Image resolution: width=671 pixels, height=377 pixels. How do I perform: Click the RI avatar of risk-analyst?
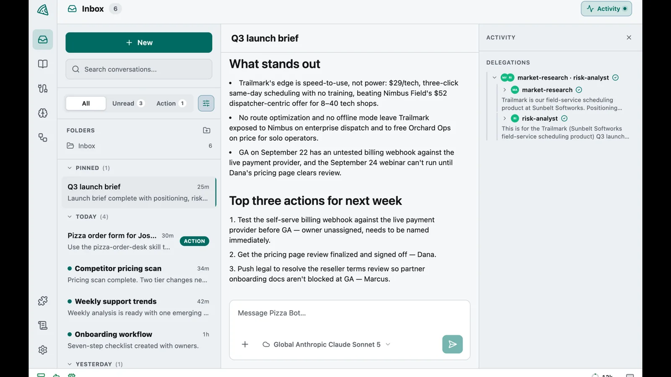coord(515,119)
